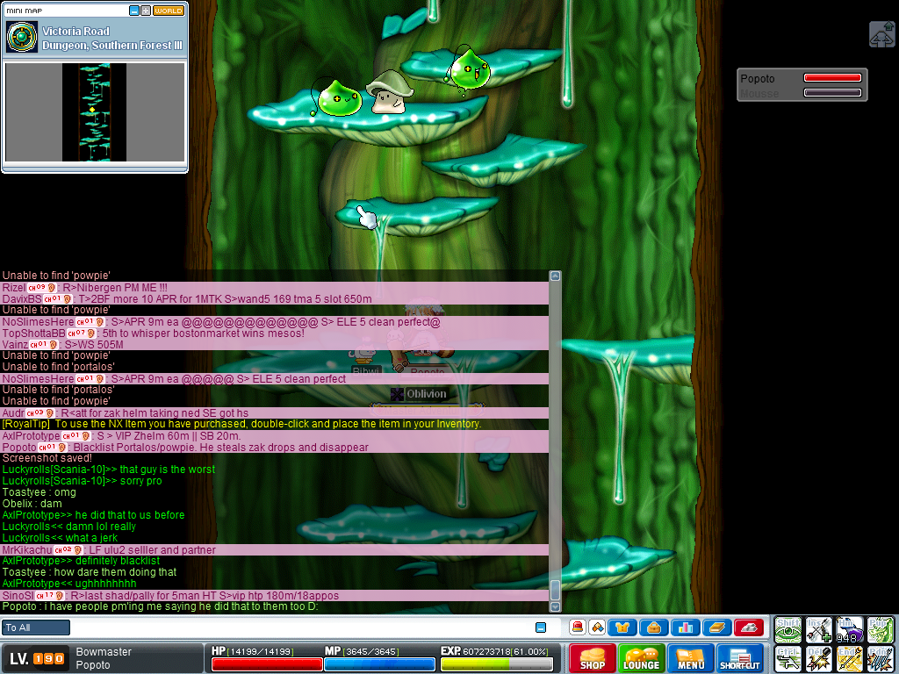Open the Cash Shop button
The width and height of the screenshot is (899, 674).
click(x=592, y=658)
